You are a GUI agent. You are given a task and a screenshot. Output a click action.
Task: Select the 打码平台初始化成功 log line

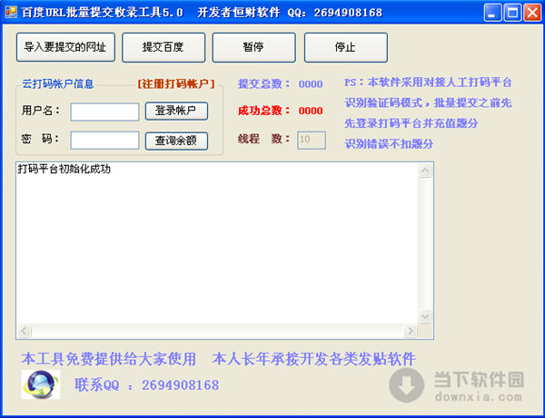click(x=64, y=170)
